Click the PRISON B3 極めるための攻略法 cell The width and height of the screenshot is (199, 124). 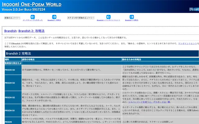tap(160, 83)
